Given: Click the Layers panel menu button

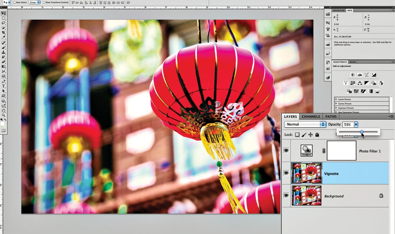Looking at the screenshot, I should [390, 116].
